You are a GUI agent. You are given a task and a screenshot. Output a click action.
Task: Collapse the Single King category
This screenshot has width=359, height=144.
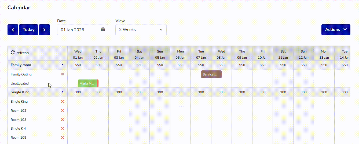tap(63, 92)
